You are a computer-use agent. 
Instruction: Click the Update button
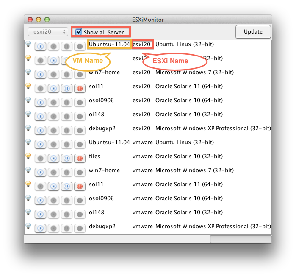pos(253,31)
